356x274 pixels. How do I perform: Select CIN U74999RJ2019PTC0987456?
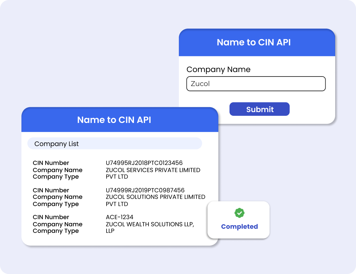[145, 190]
